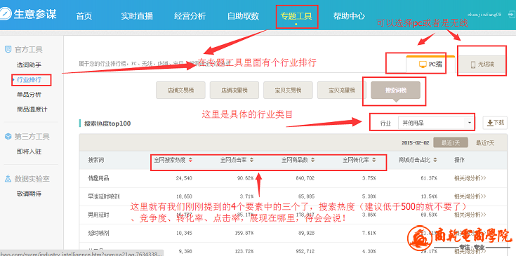Select the 店铺交易榜 ranking button

(x=180, y=90)
